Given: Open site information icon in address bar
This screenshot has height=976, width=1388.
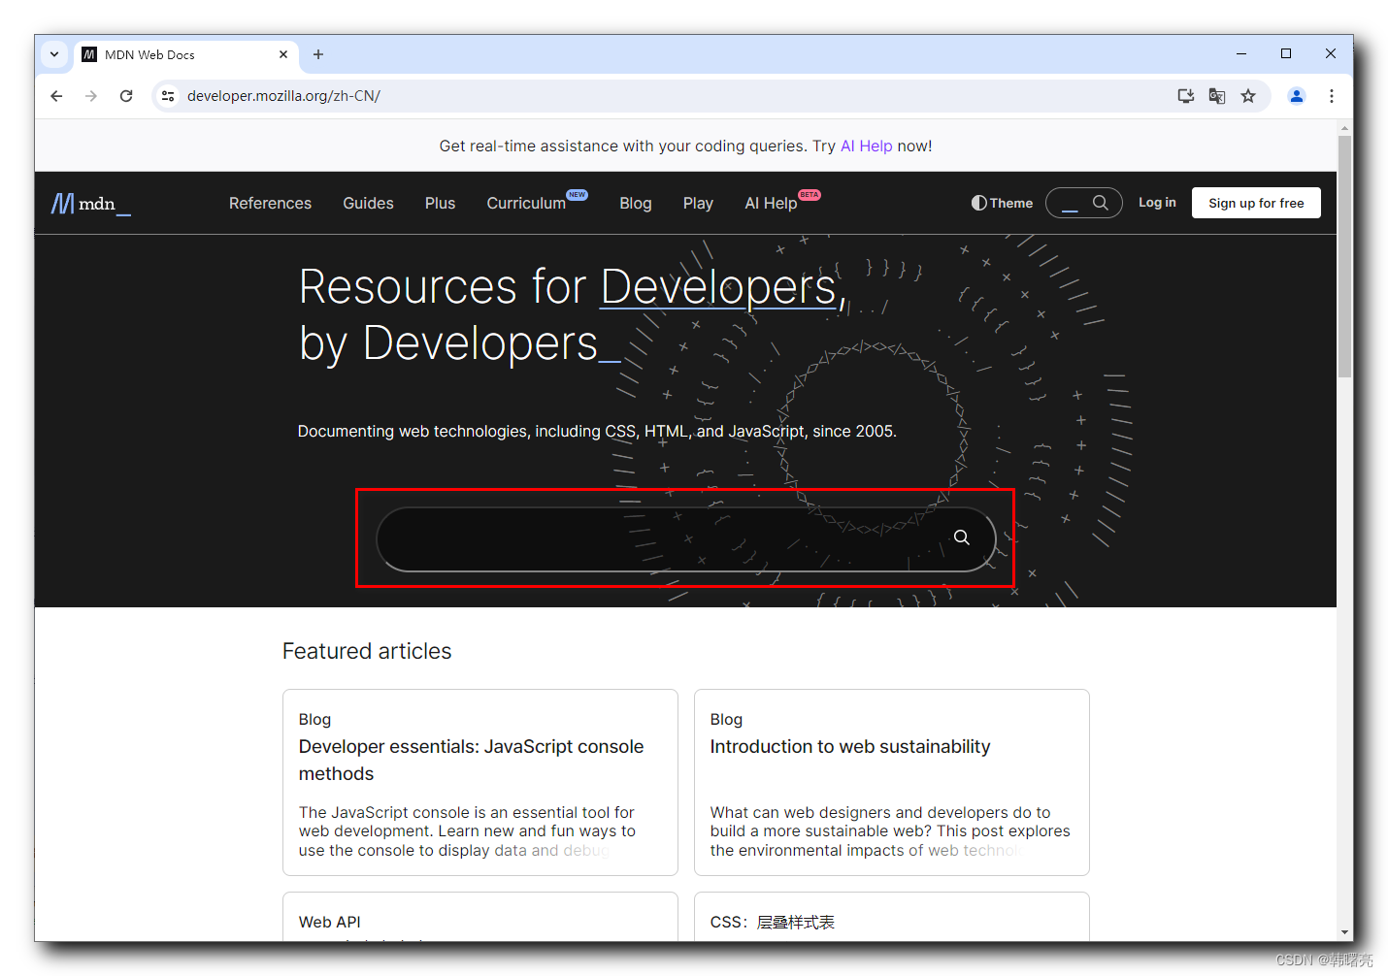Looking at the screenshot, I should tap(168, 96).
